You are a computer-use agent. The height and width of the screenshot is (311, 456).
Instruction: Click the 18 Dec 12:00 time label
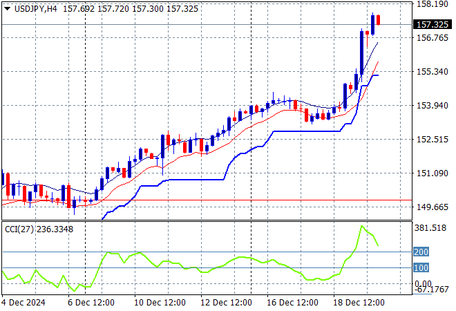[359, 303]
